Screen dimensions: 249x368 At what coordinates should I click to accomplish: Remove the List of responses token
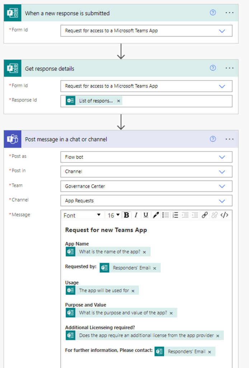pos(119,101)
